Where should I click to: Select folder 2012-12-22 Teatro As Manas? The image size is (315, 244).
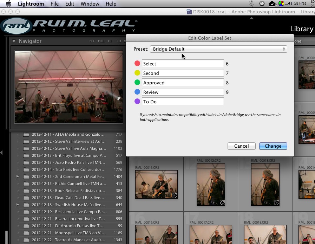[x=68, y=240]
